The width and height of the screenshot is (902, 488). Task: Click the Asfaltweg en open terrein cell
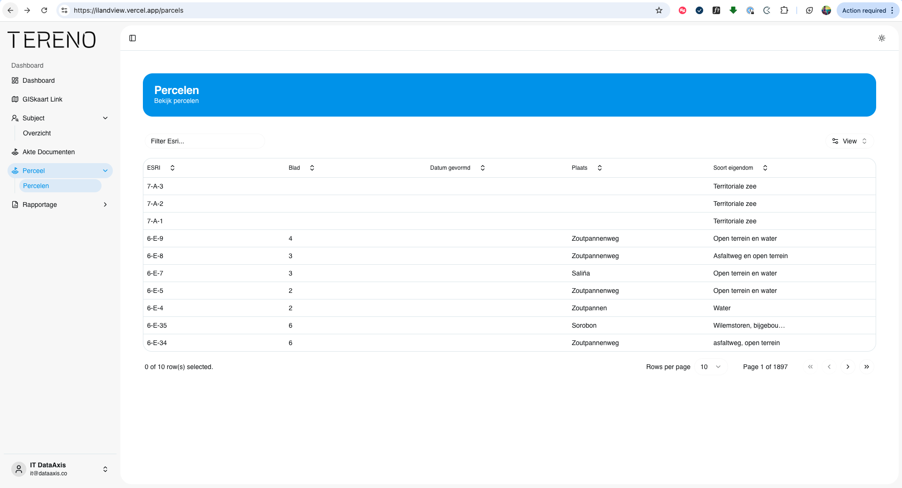pos(750,256)
